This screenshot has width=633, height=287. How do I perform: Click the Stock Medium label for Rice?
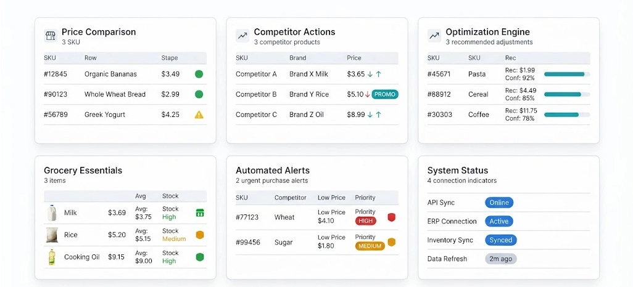174,235
